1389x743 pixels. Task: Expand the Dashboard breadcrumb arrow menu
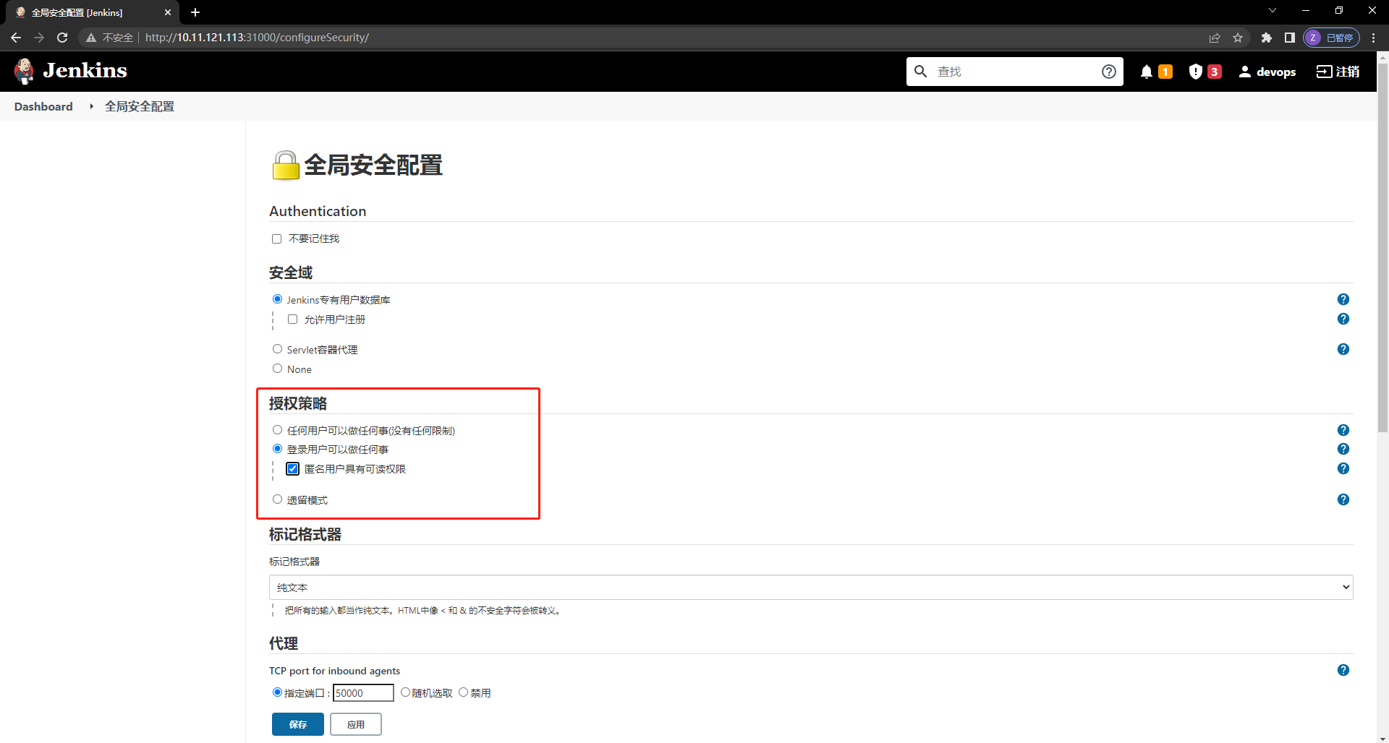(x=91, y=106)
